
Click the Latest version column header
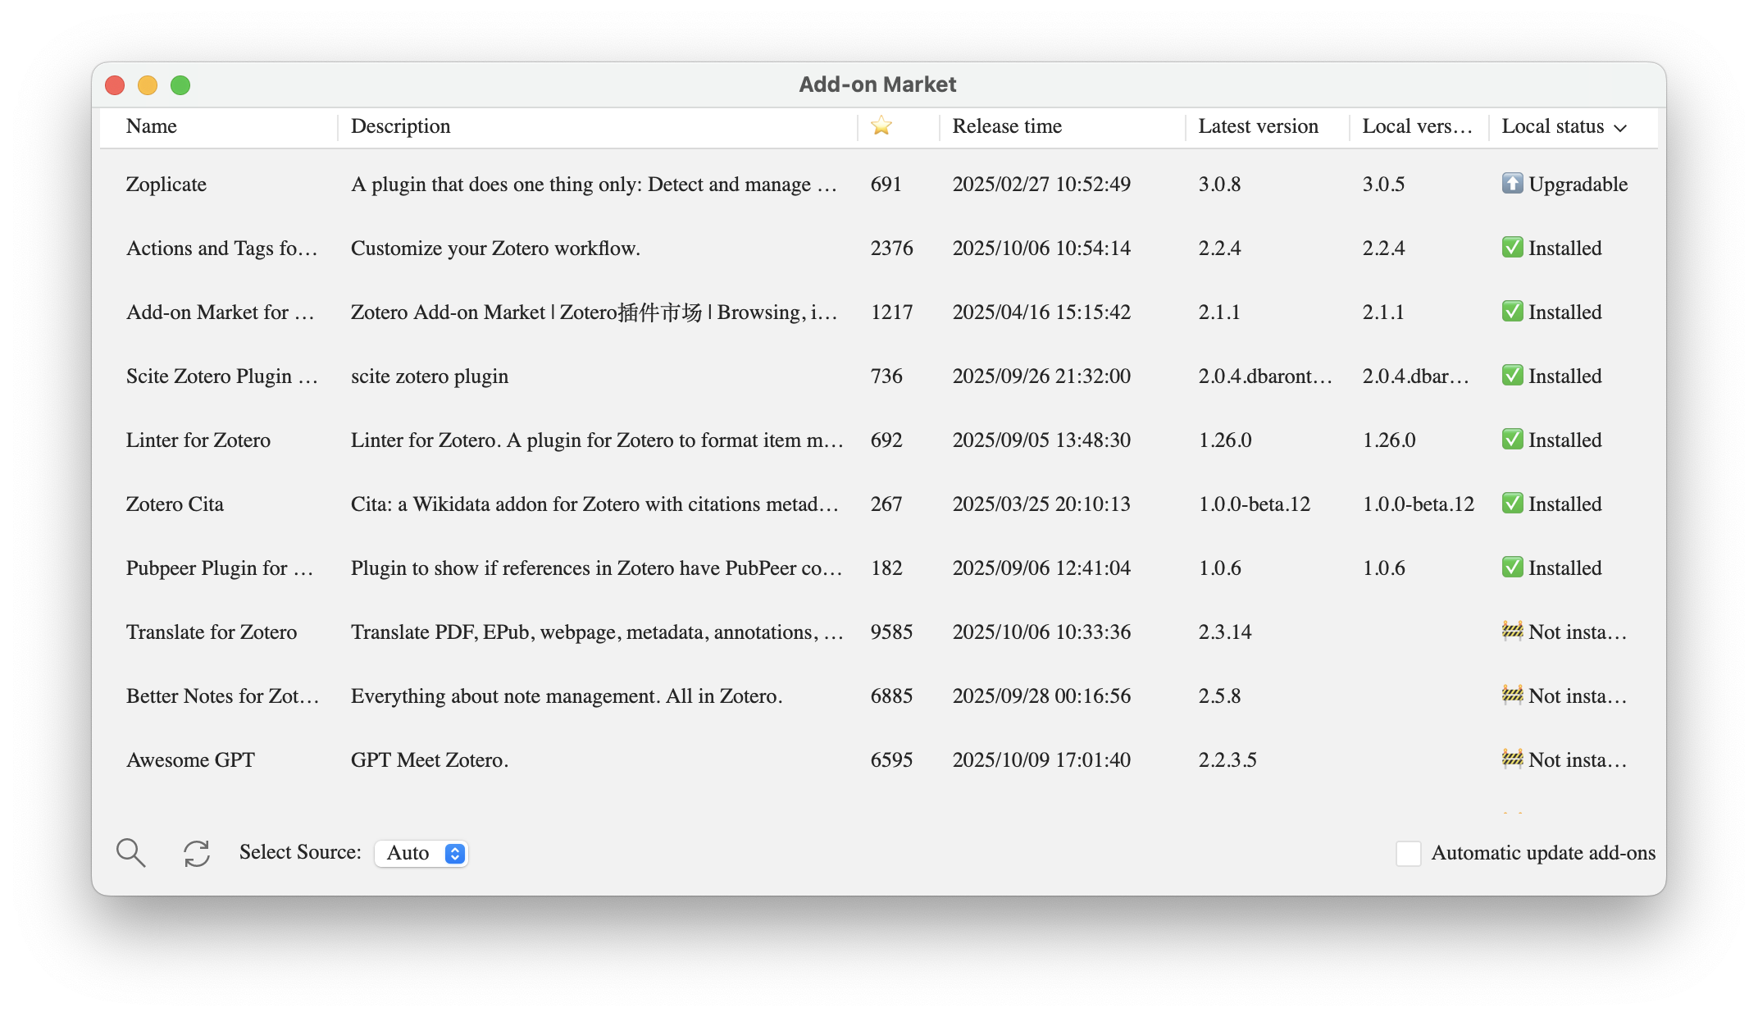tap(1259, 125)
